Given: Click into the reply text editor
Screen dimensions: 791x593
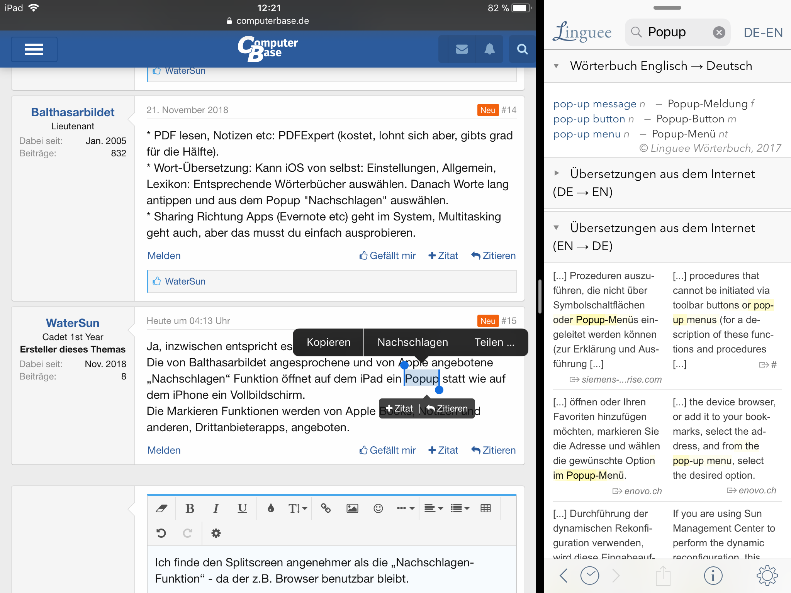Looking at the screenshot, I should 331,570.
